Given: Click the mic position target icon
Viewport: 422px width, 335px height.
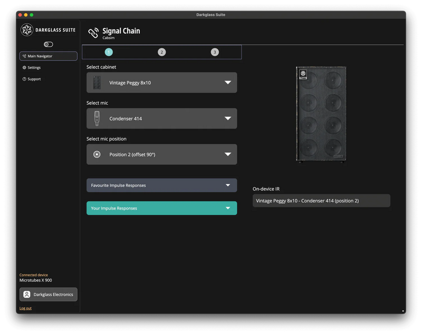Looking at the screenshot, I should (97, 154).
